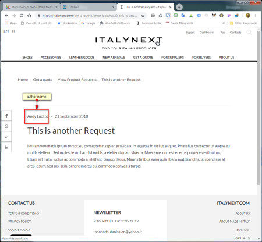Image resolution: width=262 pixels, height=242 pixels.
Task: Open the site search magnifier icon
Action: [249, 32]
